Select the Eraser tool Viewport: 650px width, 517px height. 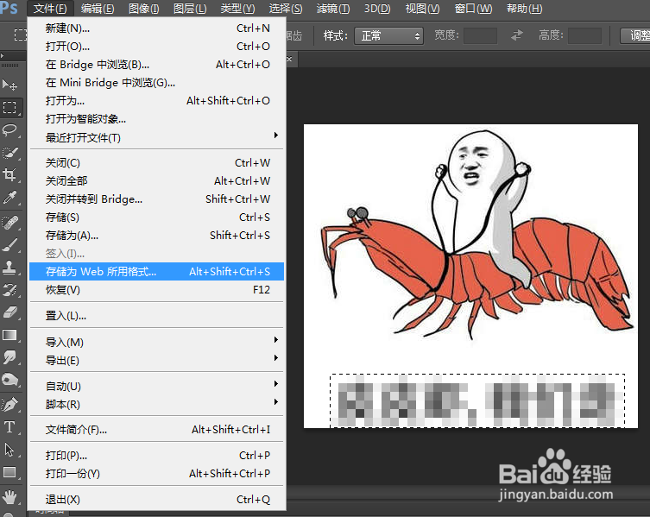(x=10, y=312)
